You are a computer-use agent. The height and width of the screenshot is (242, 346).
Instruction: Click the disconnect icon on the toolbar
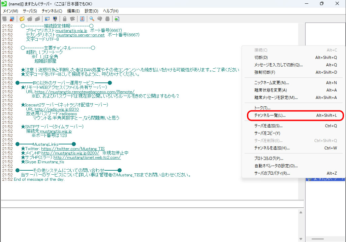pos(12,19)
